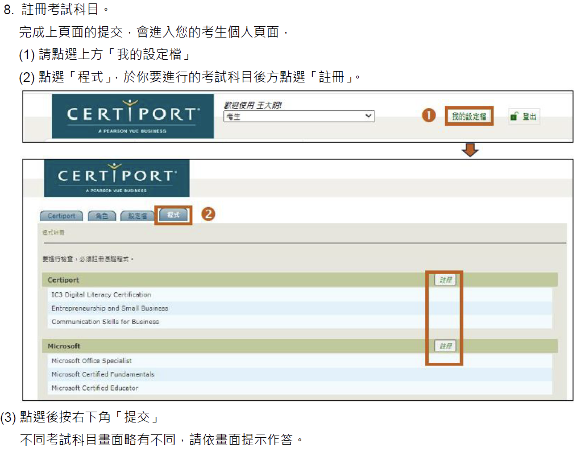Click the Certiport logo above the tab row
577x460 pixels.
click(x=117, y=178)
